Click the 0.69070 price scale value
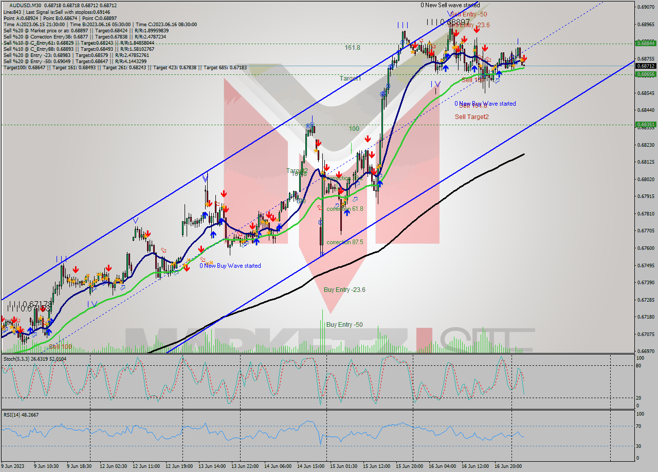This screenshot has height=472, width=658. pyautogui.click(x=646, y=7)
